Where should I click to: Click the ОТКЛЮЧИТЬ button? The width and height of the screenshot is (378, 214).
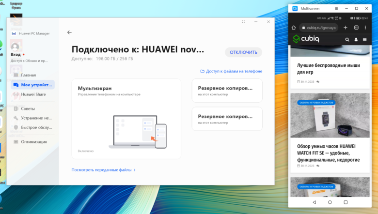pos(243,52)
